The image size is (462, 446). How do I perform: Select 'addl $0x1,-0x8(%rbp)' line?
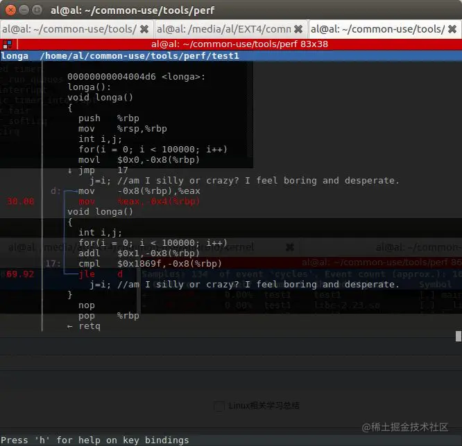(x=139, y=253)
